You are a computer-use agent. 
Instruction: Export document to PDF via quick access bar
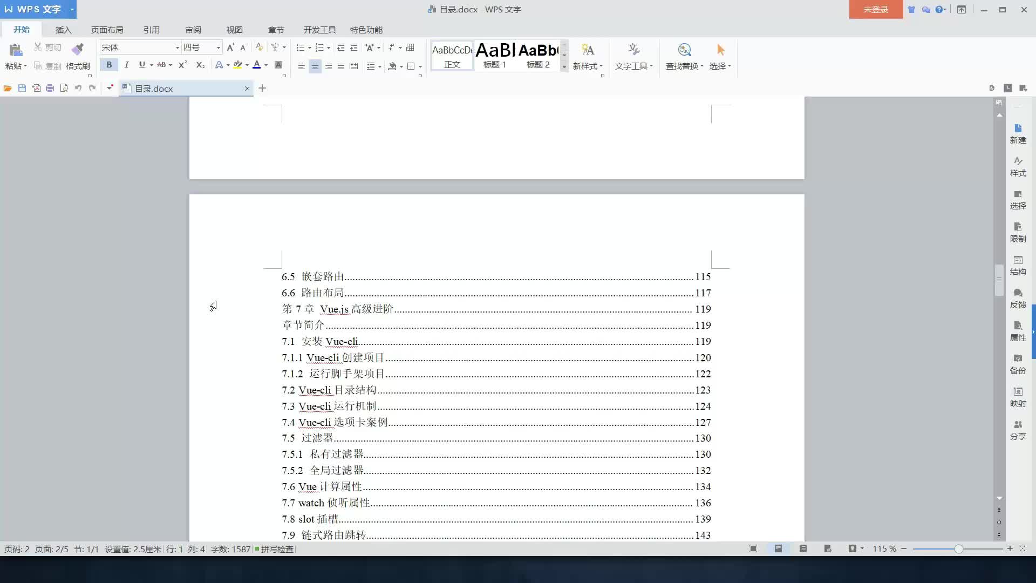[36, 88]
